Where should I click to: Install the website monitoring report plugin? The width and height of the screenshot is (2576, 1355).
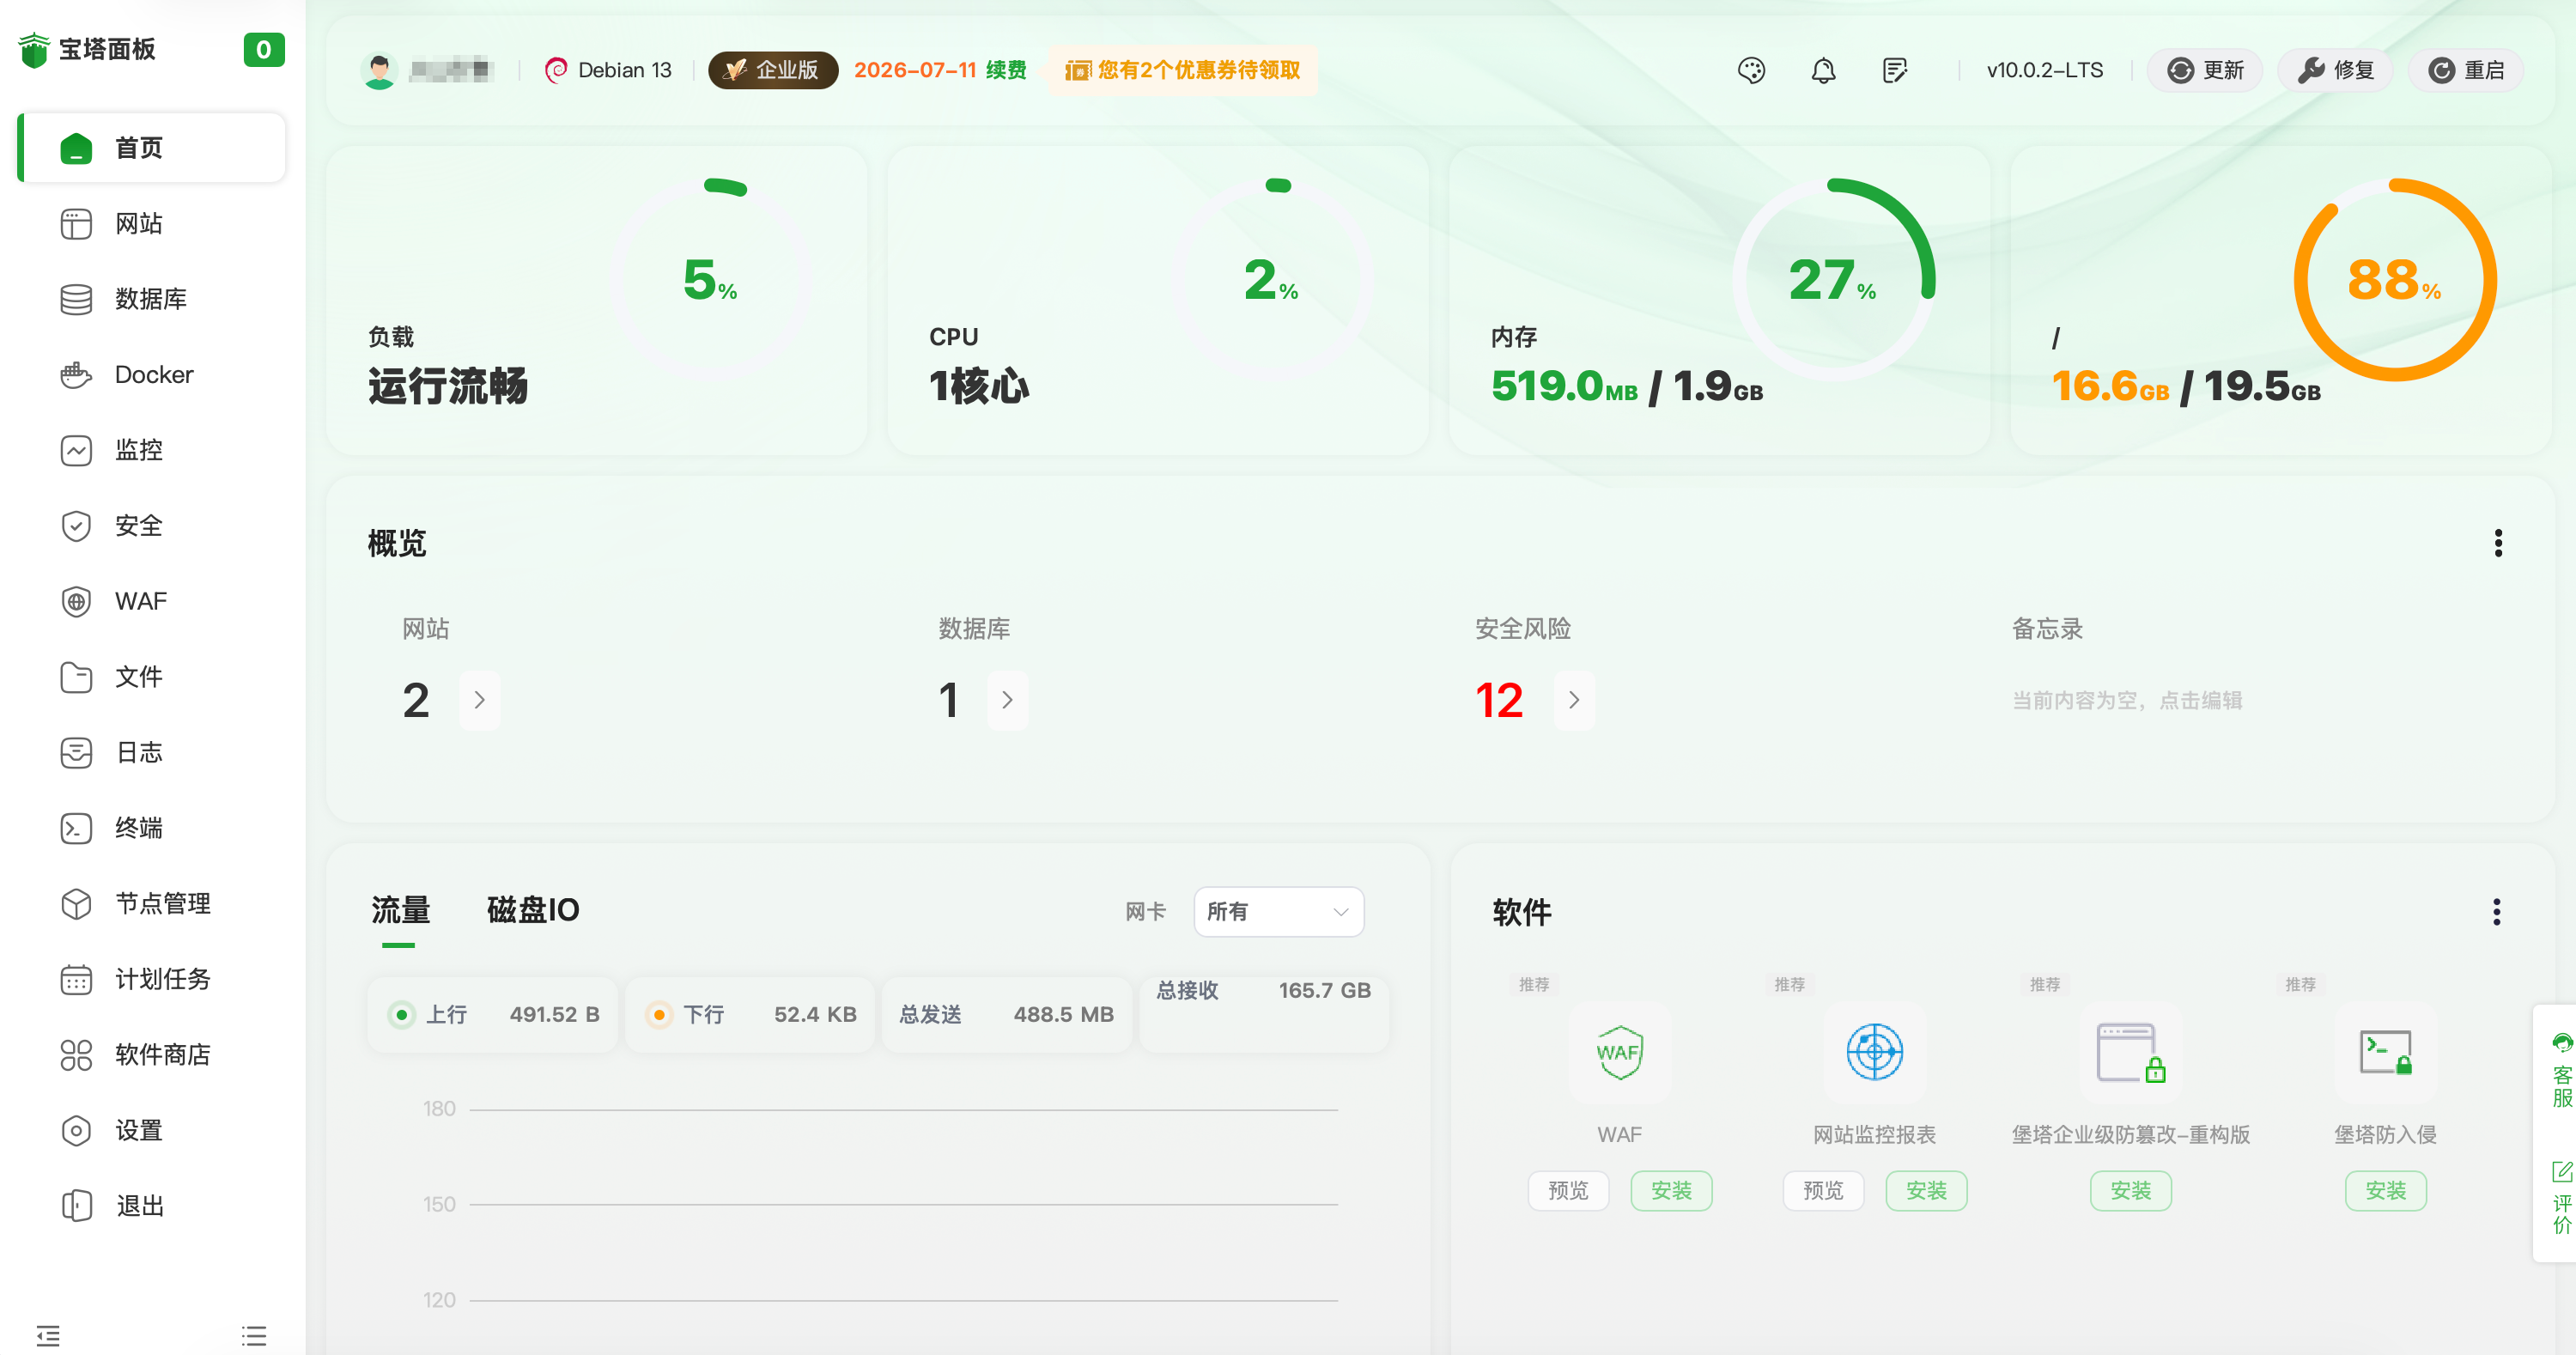[1925, 1190]
